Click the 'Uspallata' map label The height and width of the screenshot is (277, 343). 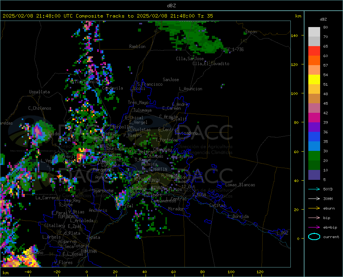[39, 92]
